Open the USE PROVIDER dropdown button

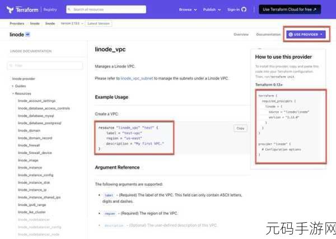click(x=306, y=34)
